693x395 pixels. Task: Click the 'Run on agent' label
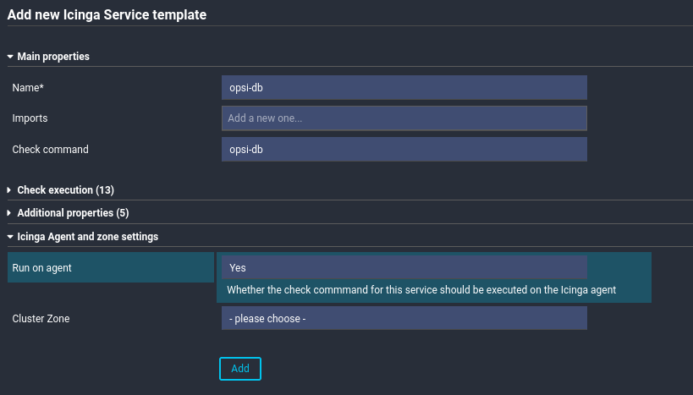point(42,268)
